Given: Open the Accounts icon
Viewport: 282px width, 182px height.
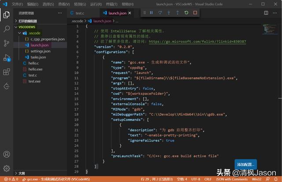Looking at the screenshot, I should click(x=7, y=154).
